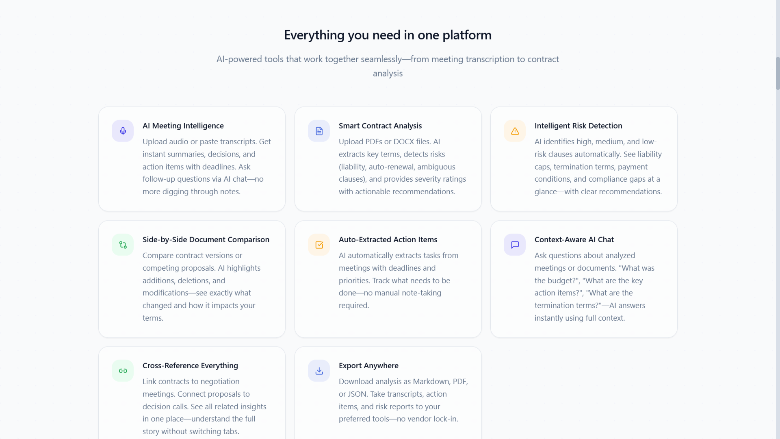Image resolution: width=780 pixels, height=439 pixels.
Task: Click the document icon for Smart Contract Analysis
Action: [x=319, y=131]
